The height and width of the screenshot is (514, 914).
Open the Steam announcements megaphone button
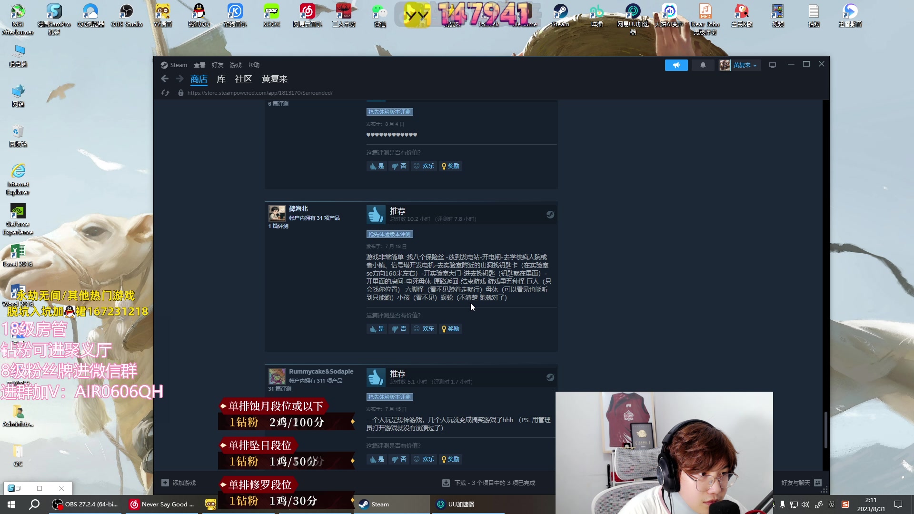coord(676,65)
